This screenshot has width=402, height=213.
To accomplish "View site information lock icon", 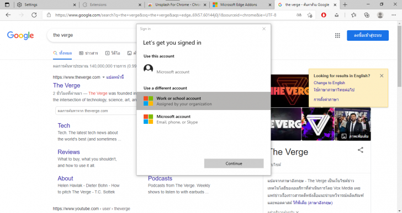I will coord(49,15).
